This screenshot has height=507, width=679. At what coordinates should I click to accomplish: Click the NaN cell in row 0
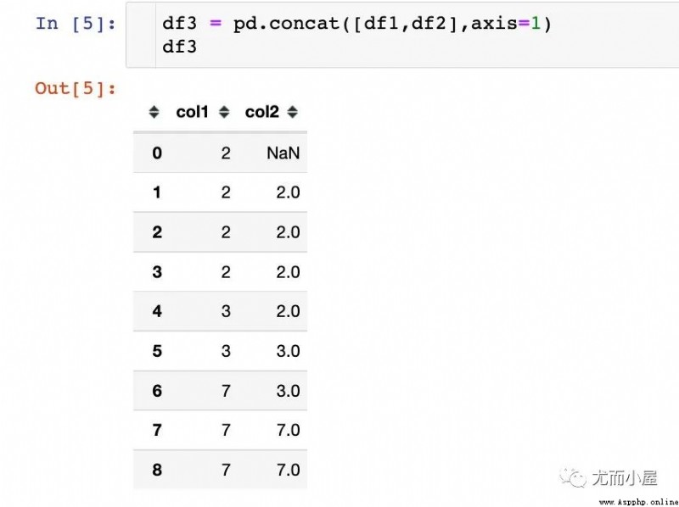tap(283, 153)
